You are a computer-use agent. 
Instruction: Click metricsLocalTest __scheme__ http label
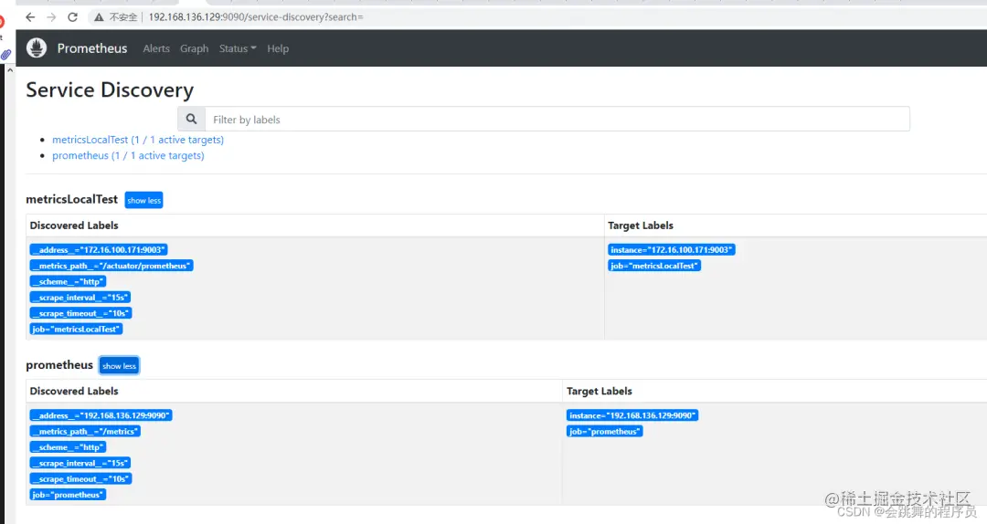68,281
